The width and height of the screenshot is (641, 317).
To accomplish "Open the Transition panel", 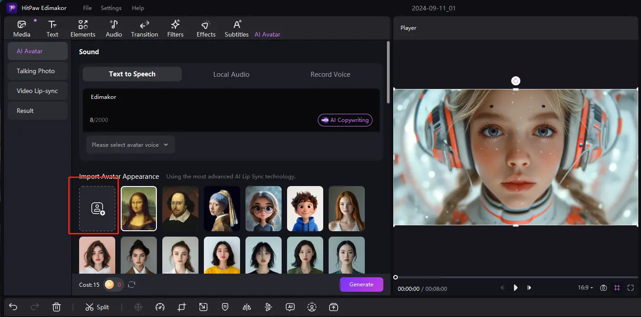I will pos(144,28).
